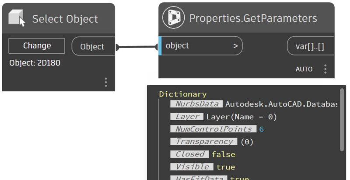Select the Transparency key
The height and width of the screenshot is (180, 350).
click(204, 142)
